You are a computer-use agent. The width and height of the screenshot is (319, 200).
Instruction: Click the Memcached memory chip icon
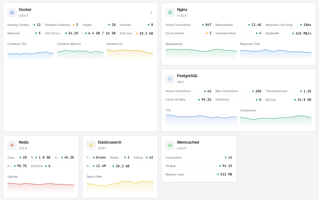coord(170,145)
